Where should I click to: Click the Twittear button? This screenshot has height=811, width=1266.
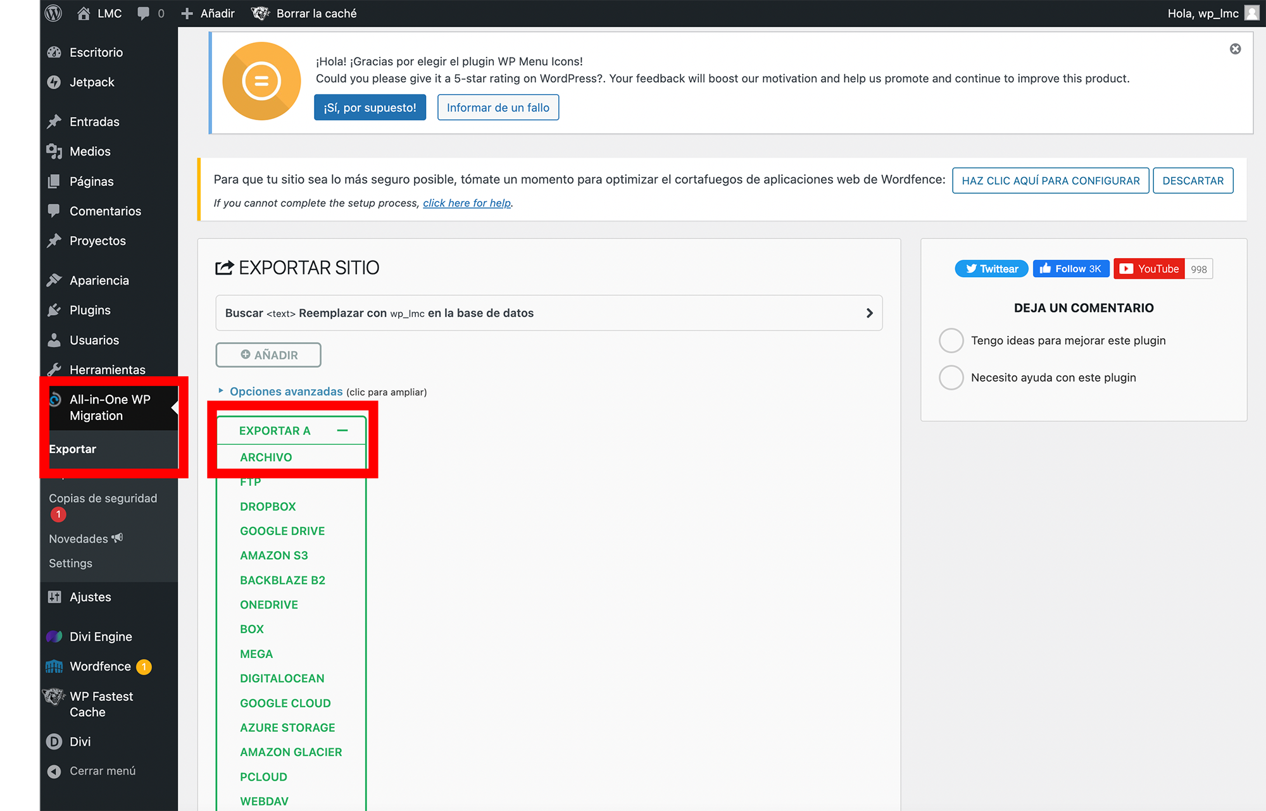tap(992, 269)
